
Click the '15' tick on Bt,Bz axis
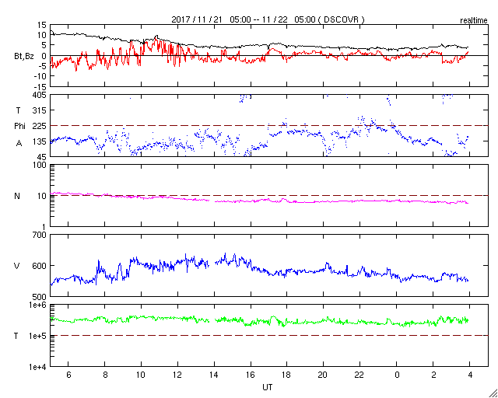point(41,25)
